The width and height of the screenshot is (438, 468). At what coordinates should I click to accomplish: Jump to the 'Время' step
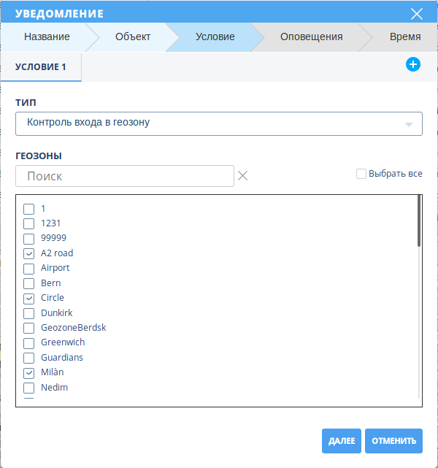click(x=404, y=37)
